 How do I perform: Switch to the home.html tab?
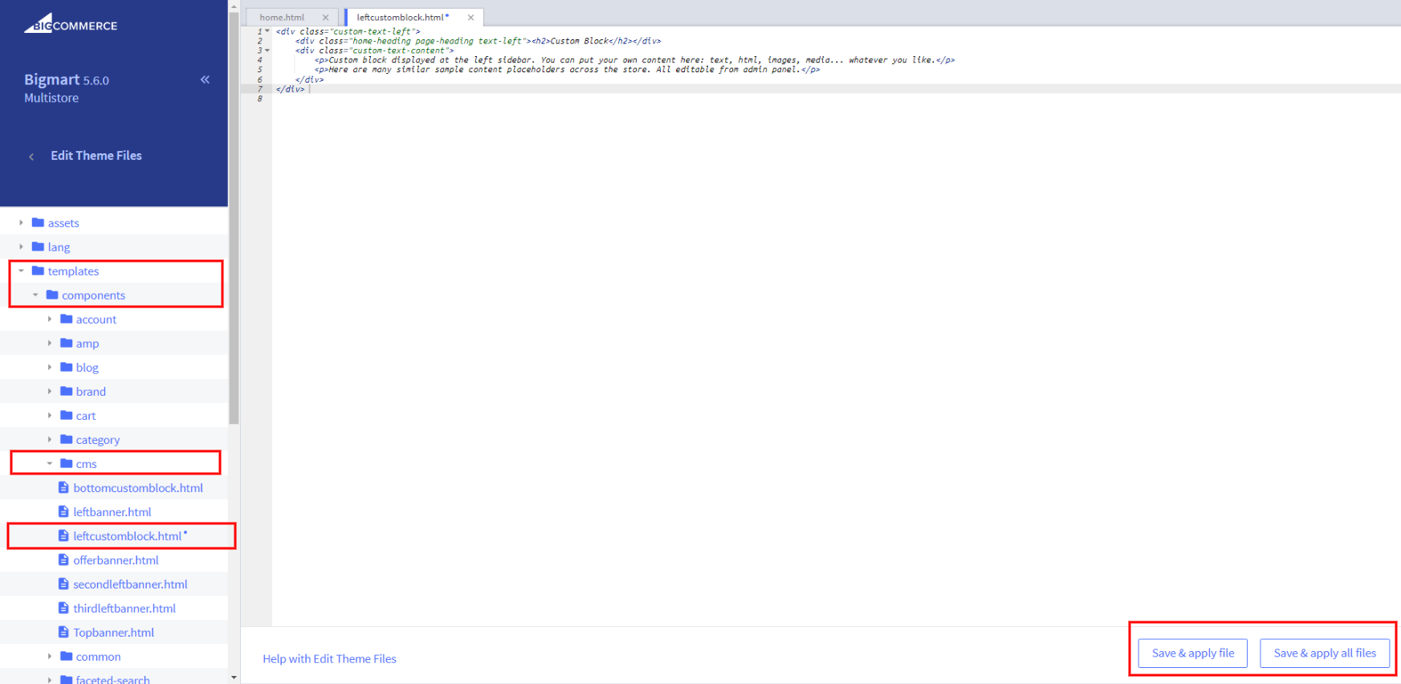(x=282, y=18)
